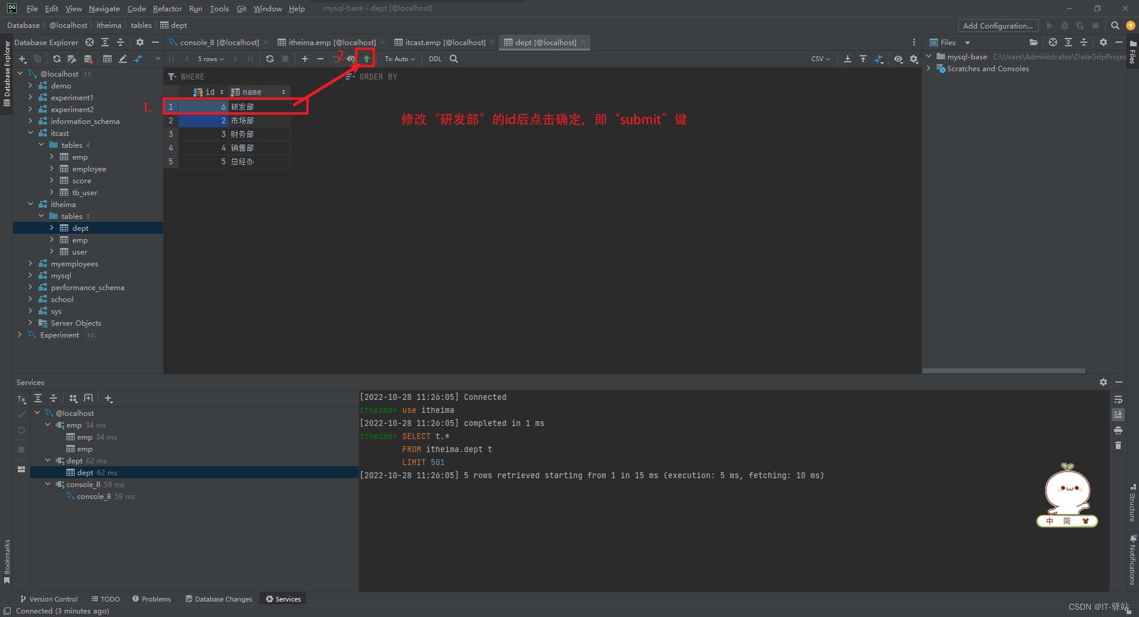Collapse the itcast schema node
This screenshot has height=617, width=1139.
pos(31,133)
